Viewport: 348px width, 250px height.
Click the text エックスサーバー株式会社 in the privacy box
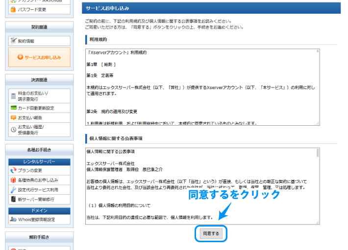point(110,163)
